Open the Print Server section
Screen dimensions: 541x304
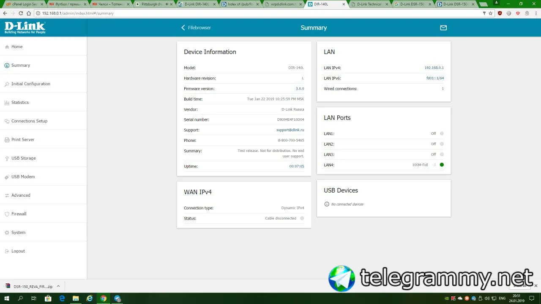click(44, 140)
